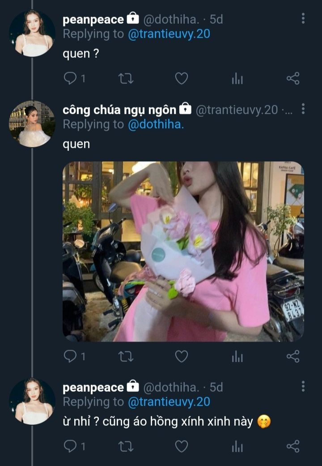Reply to the tweet with the photo

point(70,356)
